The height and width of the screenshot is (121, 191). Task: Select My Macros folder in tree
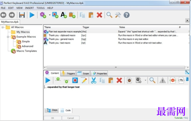pos(23,32)
